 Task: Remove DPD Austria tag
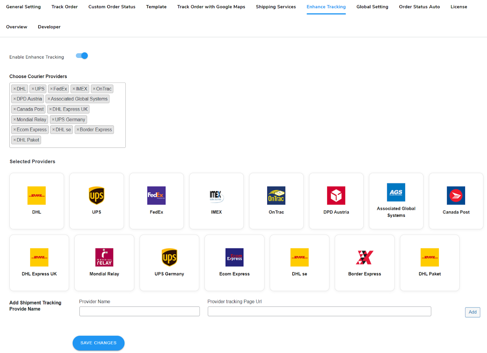point(15,99)
